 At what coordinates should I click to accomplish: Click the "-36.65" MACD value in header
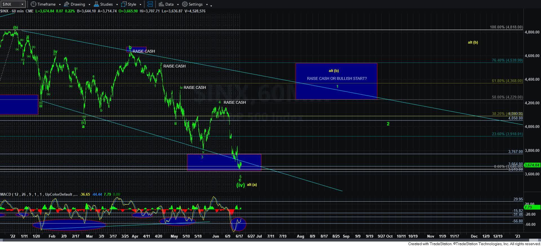(x=85, y=194)
